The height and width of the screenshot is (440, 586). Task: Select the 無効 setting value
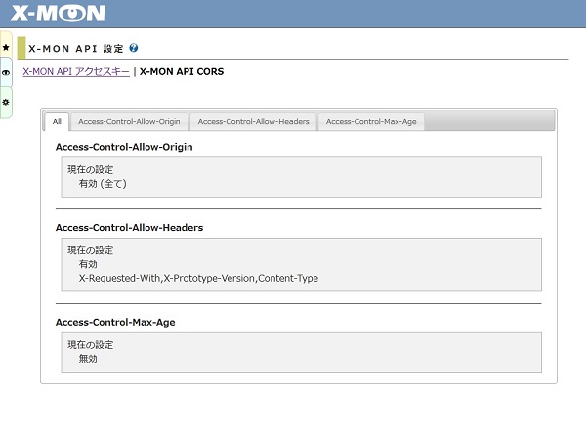[88, 359]
